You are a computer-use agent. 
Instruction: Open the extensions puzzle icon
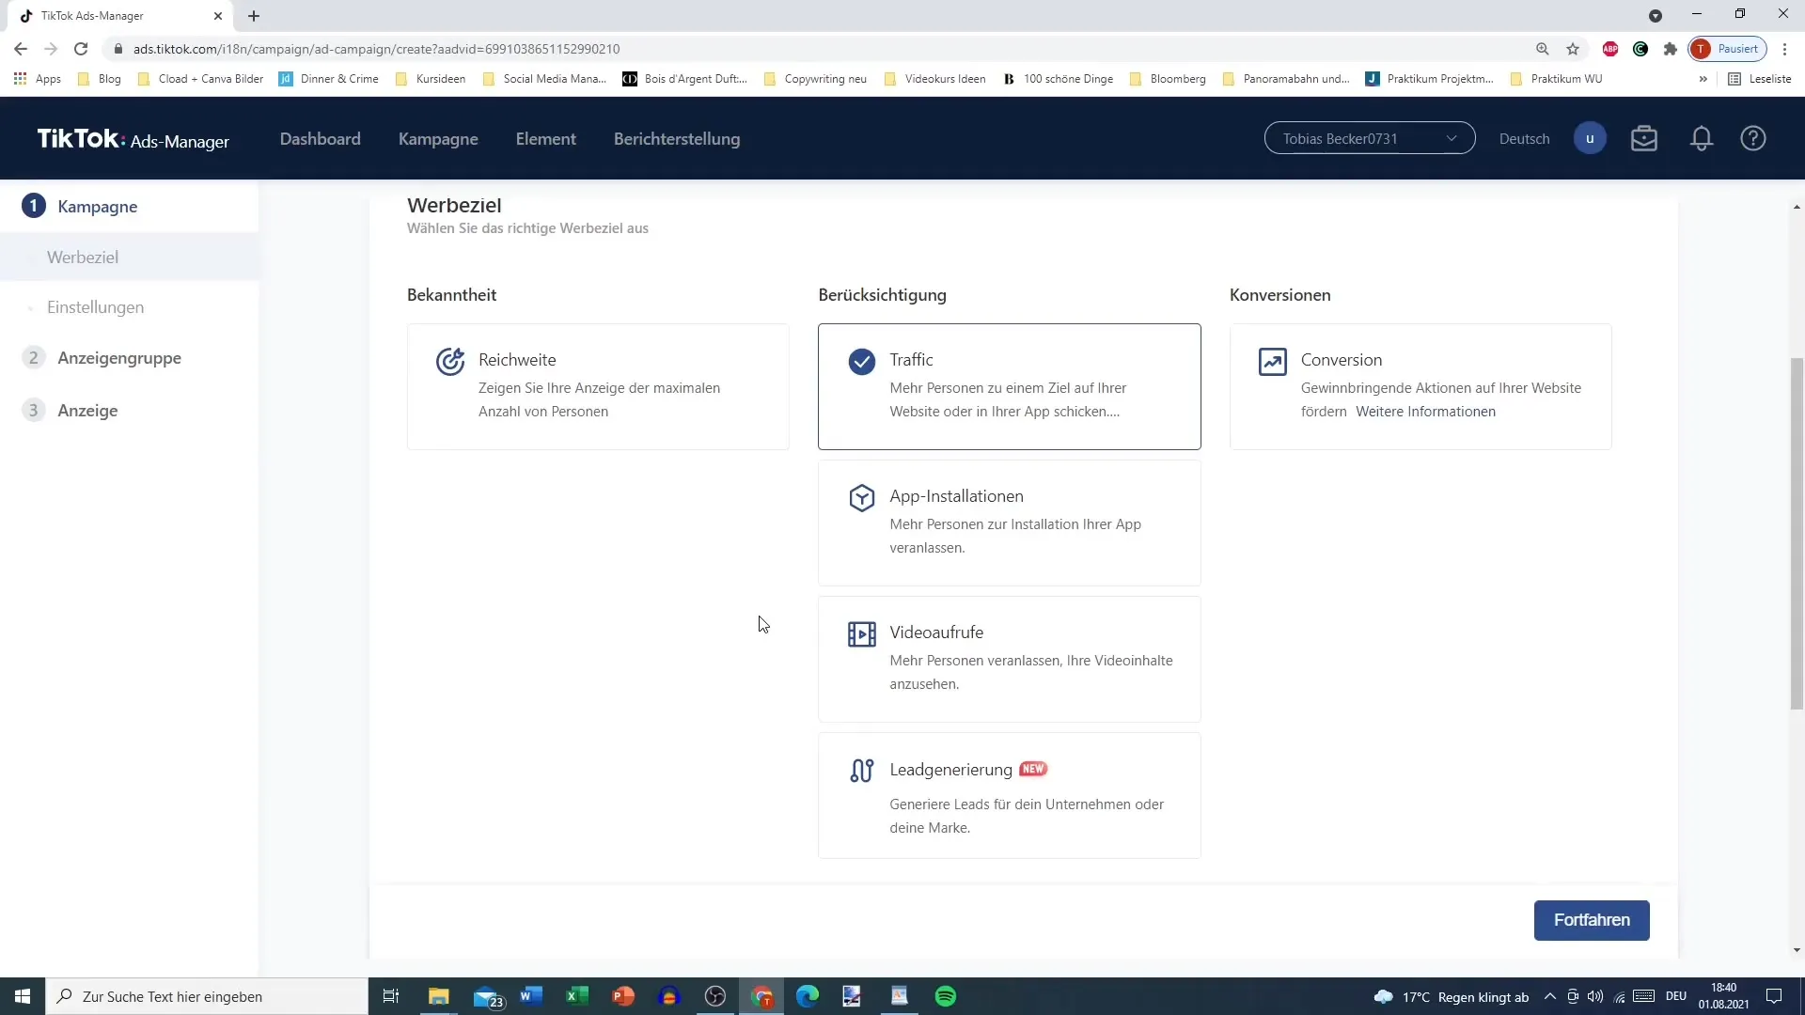pyautogui.click(x=1671, y=49)
